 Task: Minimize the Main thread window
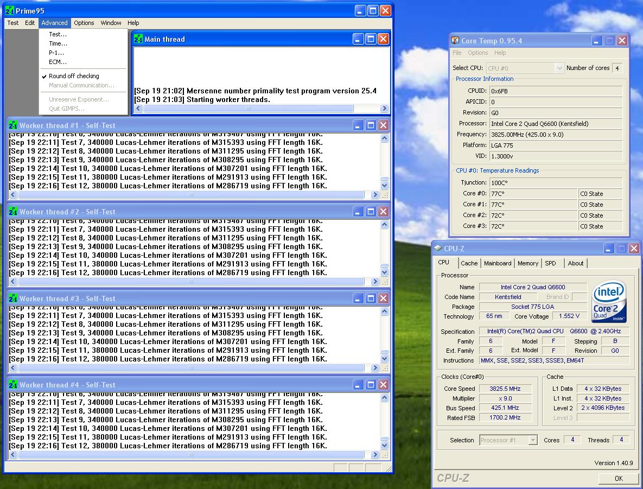coord(358,39)
